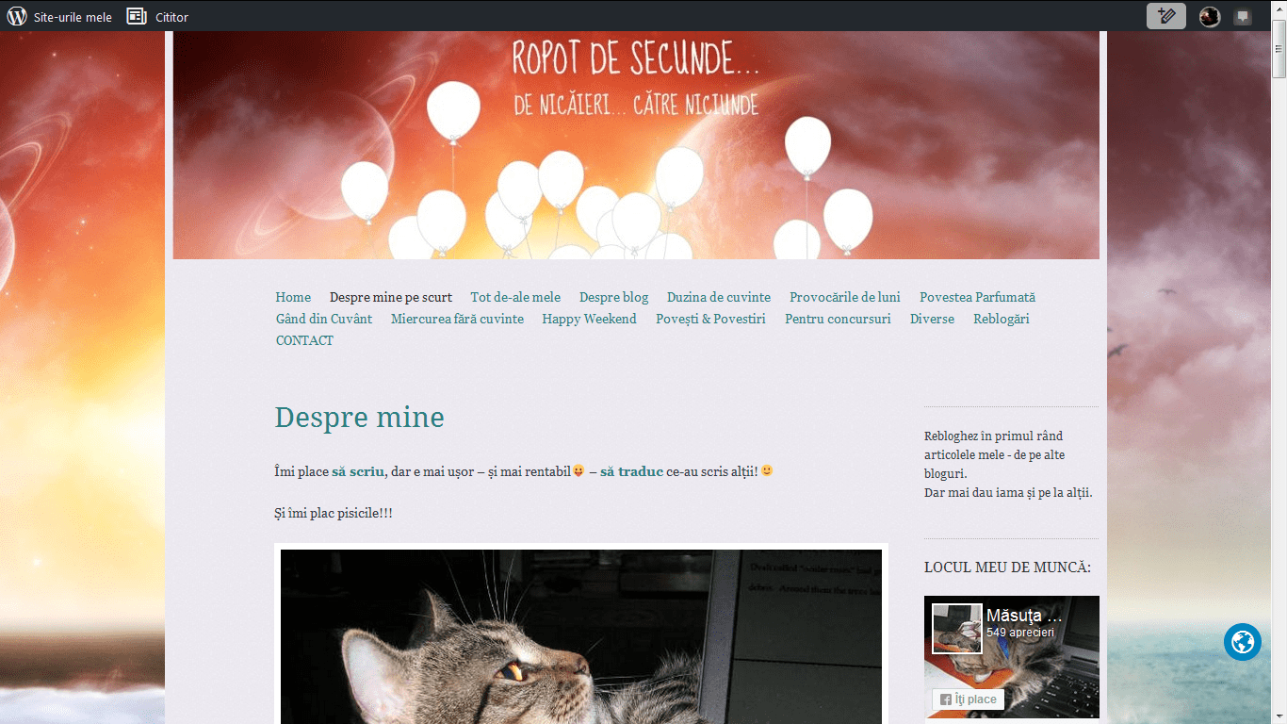The width and height of the screenshot is (1287, 724).
Task: Click the blue globe floating button
Action: [1243, 642]
